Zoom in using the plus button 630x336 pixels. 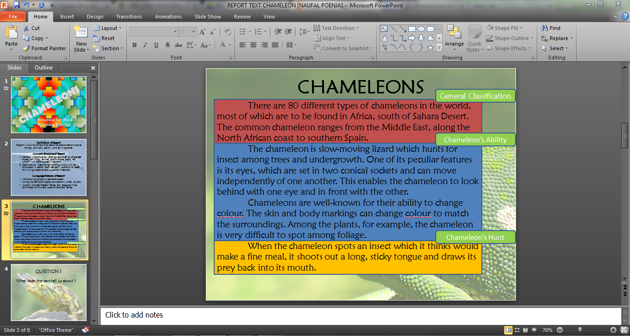(613, 330)
